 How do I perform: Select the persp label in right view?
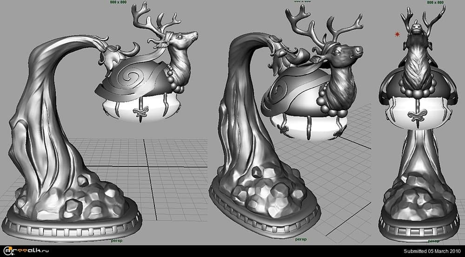(433, 241)
